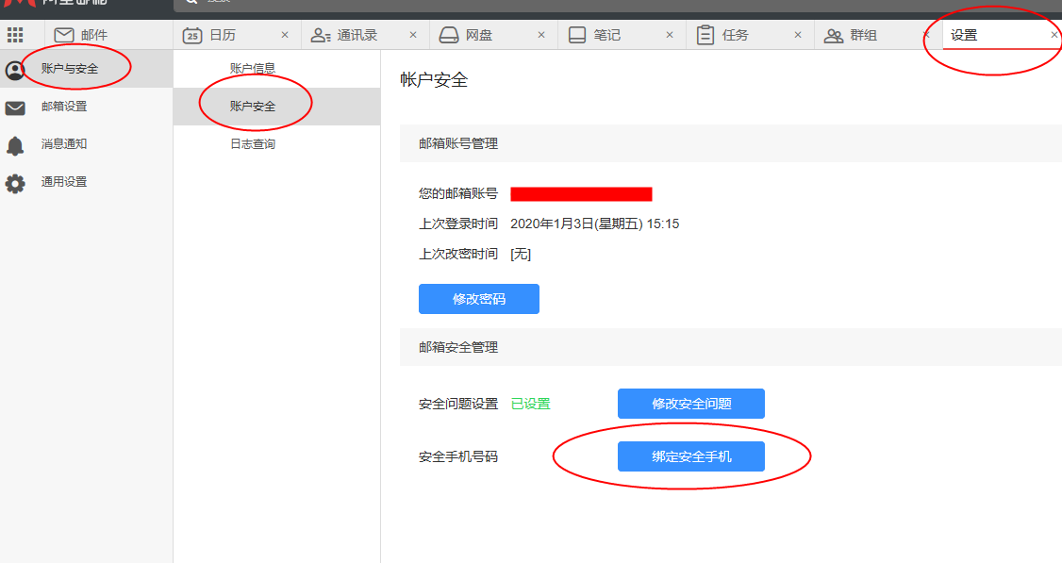Click the mail envelope icon in tab
The width and height of the screenshot is (1062, 563).
pos(64,35)
